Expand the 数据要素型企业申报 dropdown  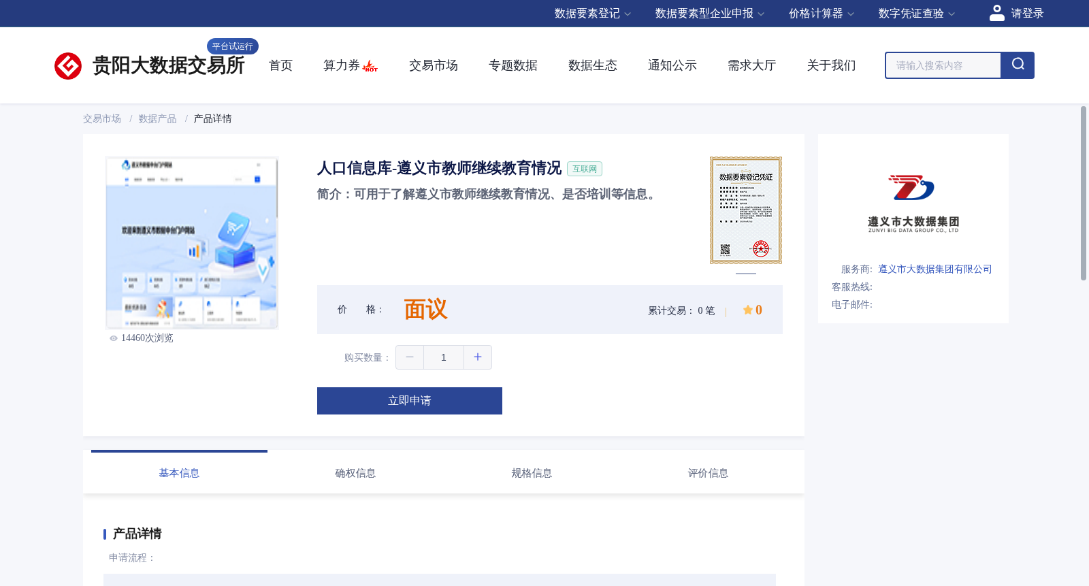click(710, 14)
